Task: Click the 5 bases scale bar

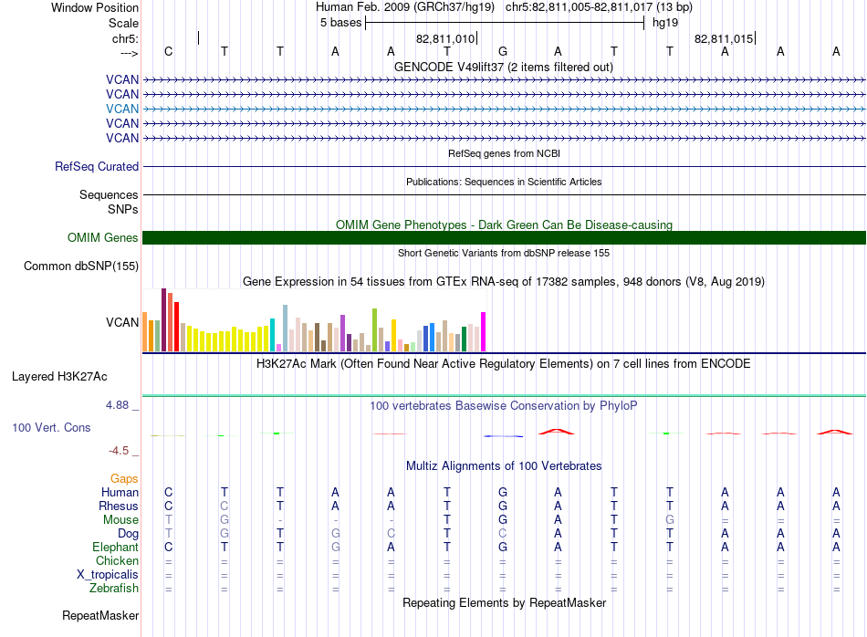Action: click(504, 23)
